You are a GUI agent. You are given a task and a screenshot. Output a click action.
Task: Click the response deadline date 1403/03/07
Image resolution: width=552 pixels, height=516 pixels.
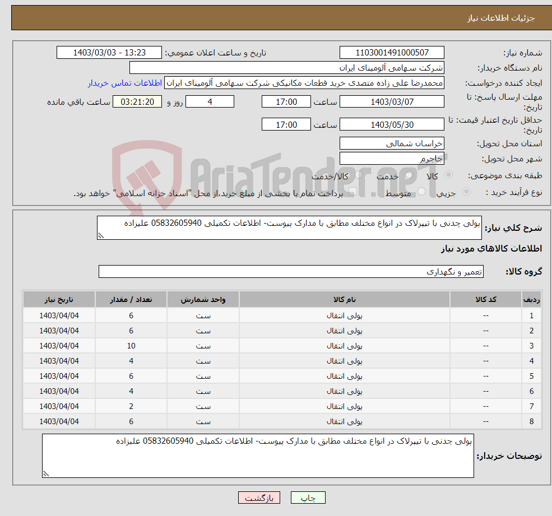[x=392, y=102]
